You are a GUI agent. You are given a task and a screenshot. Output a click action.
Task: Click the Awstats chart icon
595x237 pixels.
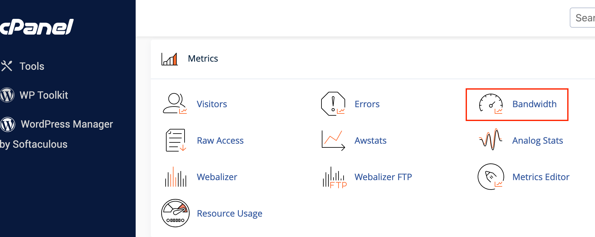point(333,140)
